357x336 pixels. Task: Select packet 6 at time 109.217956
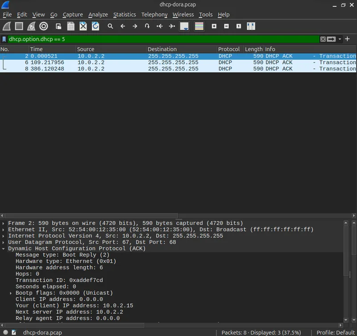click(x=178, y=62)
